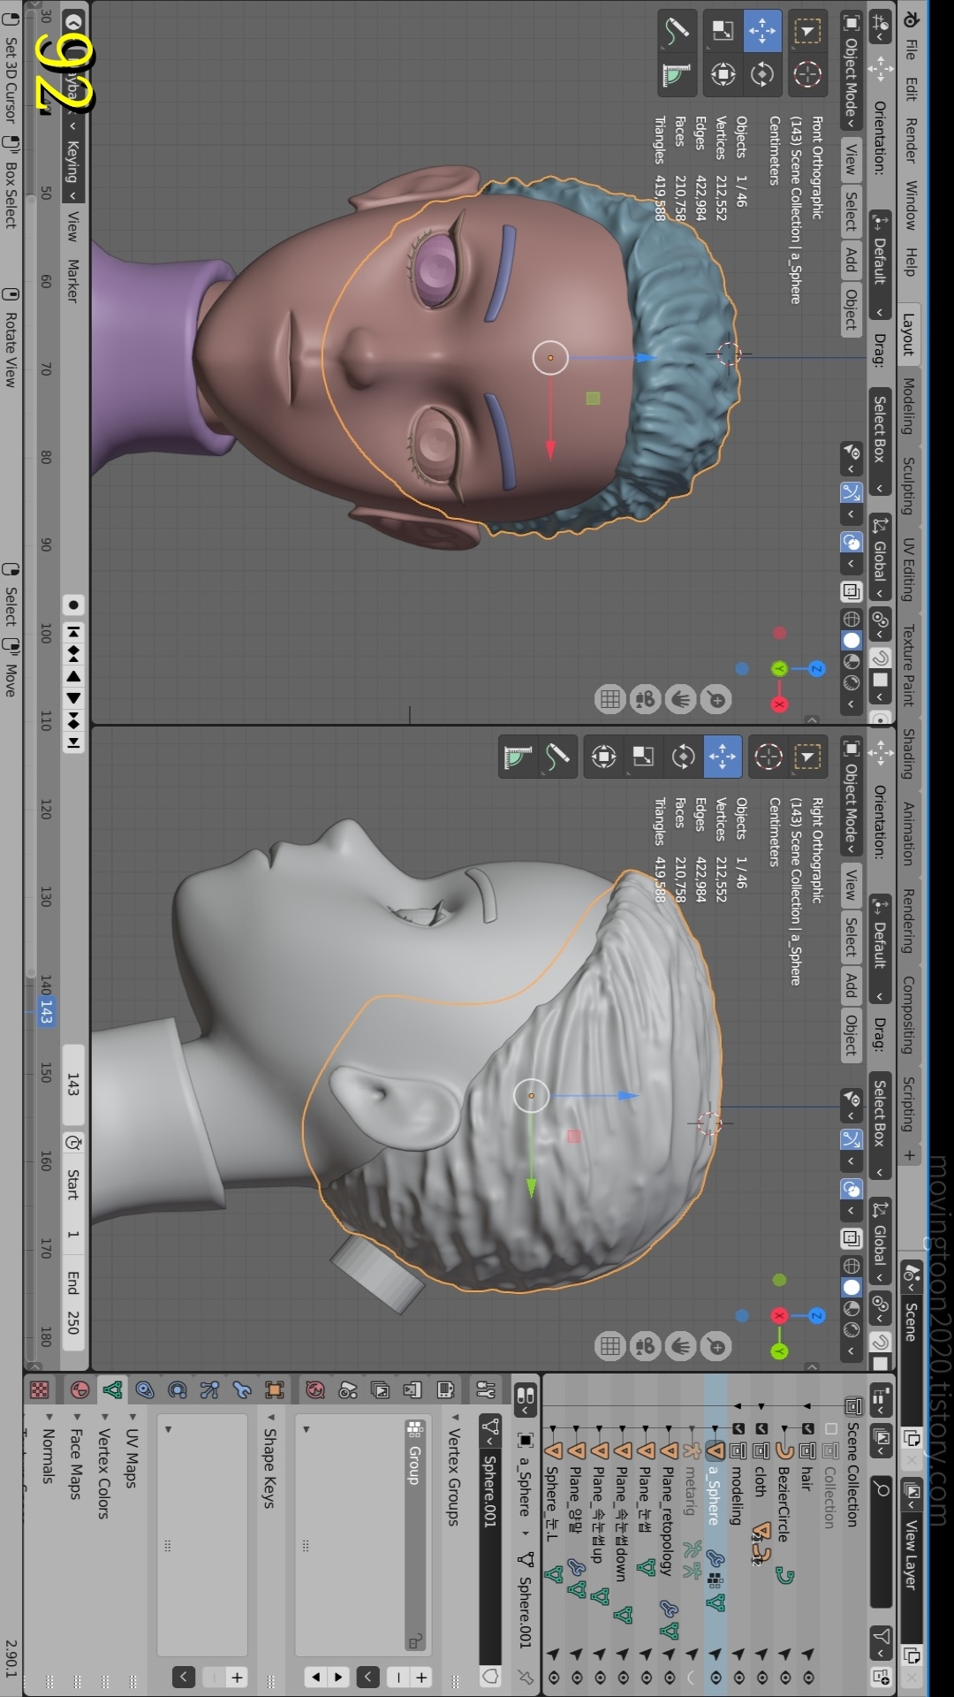The height and width of the screenshot is (1697, 954).
Task: Open the World properties tab
Action: click(x=315, y=1390)
